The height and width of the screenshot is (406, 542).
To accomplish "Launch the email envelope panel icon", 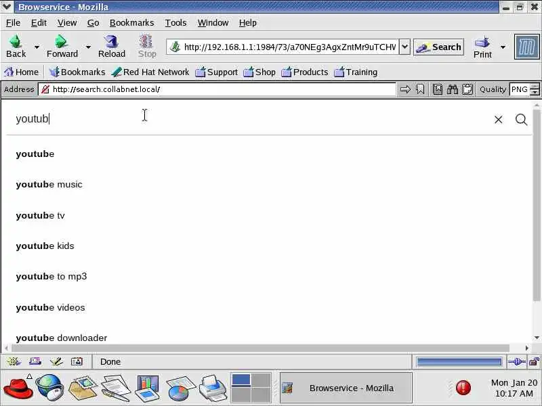I will [x=82, y=388].
